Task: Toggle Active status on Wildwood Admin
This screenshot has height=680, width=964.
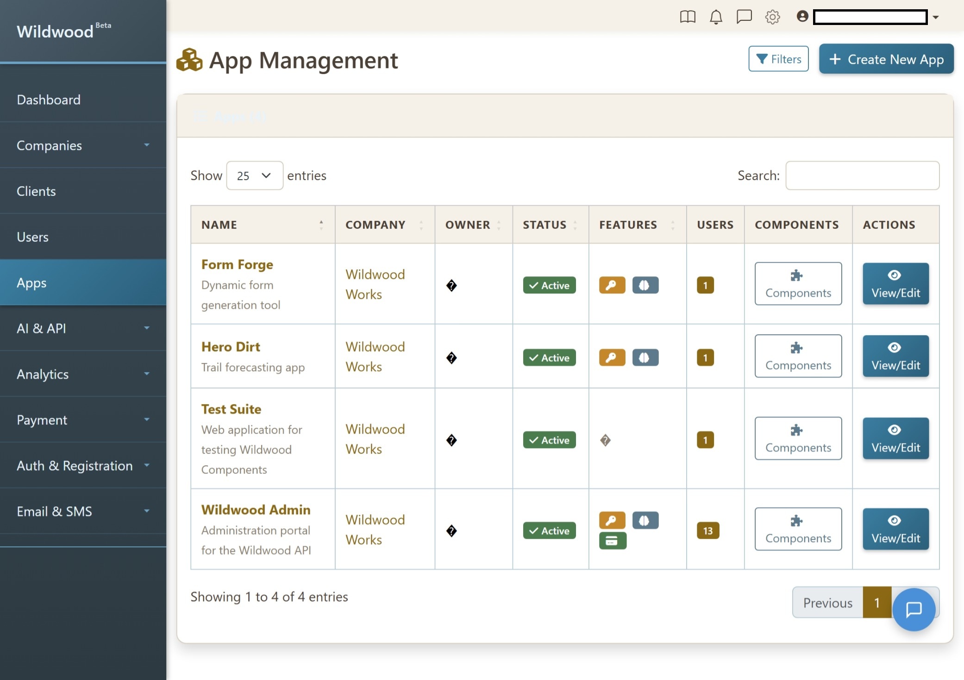Action: pyautogui.click(x=549, y=530)
